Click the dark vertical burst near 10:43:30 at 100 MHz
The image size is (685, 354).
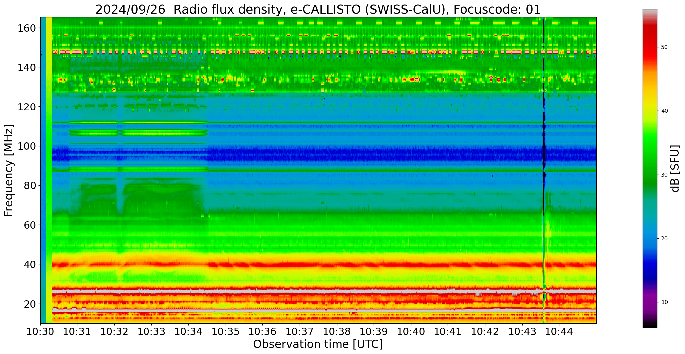(x=544, y=146)
